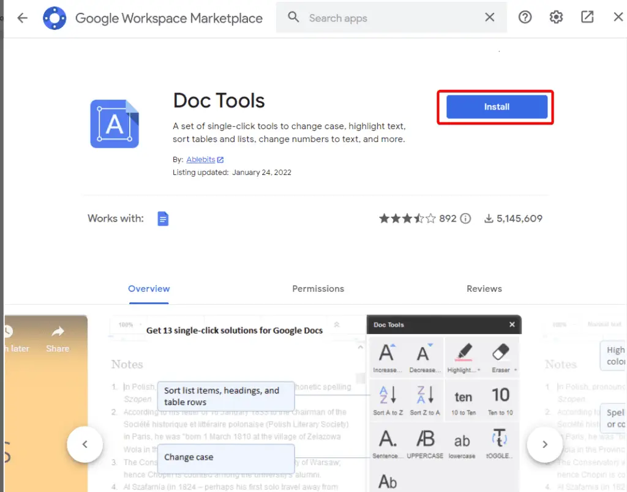
Task: Click the Install button
Action: pos(495,106)
